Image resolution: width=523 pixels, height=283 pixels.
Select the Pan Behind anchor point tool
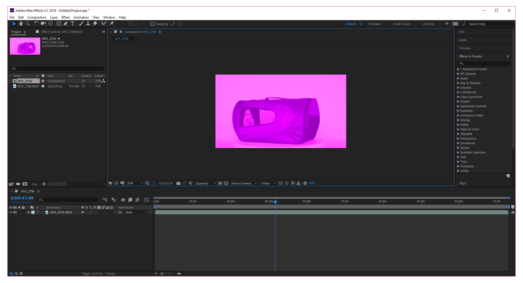50,24
